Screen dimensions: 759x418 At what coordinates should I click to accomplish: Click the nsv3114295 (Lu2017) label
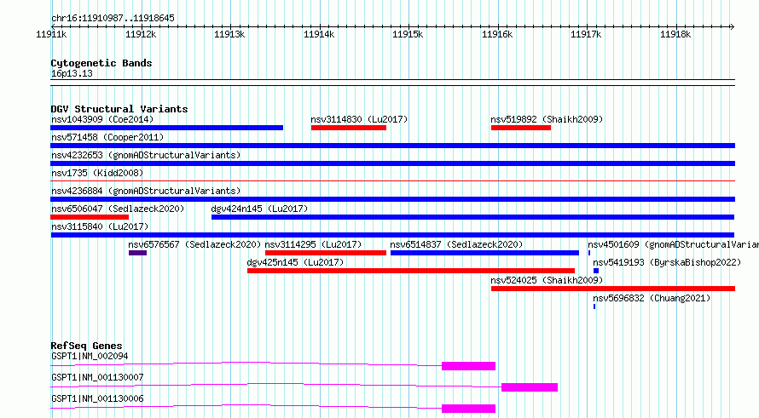(313, 244)
